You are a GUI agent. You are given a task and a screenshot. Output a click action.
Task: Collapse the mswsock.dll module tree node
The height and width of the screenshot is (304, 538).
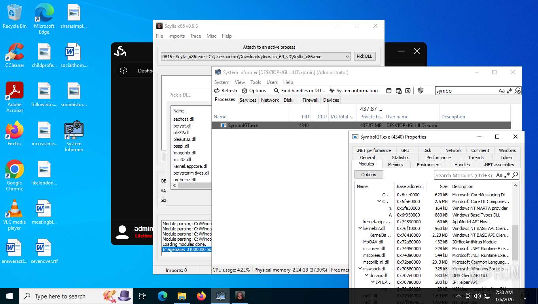coord(360,269)
